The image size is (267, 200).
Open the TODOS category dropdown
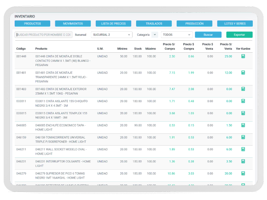(x=177, y=35)
